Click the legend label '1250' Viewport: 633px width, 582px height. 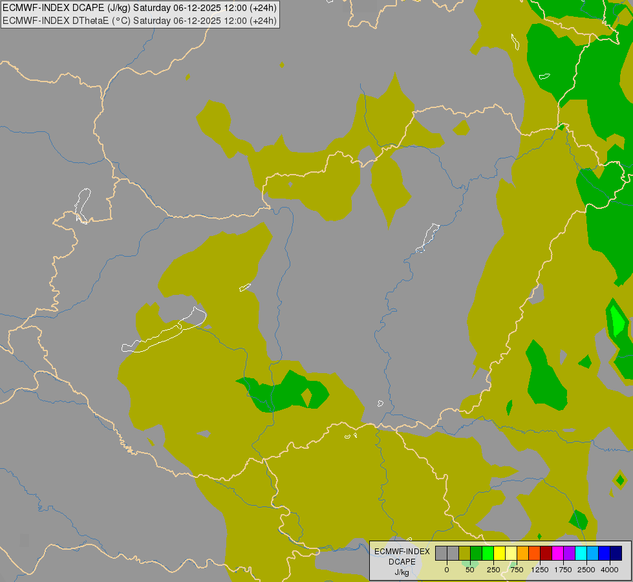[x=540, y=570]
